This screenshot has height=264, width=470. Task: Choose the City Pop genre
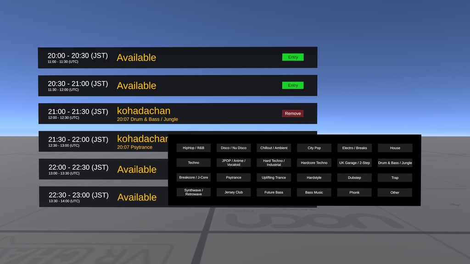tap(314, 148)
